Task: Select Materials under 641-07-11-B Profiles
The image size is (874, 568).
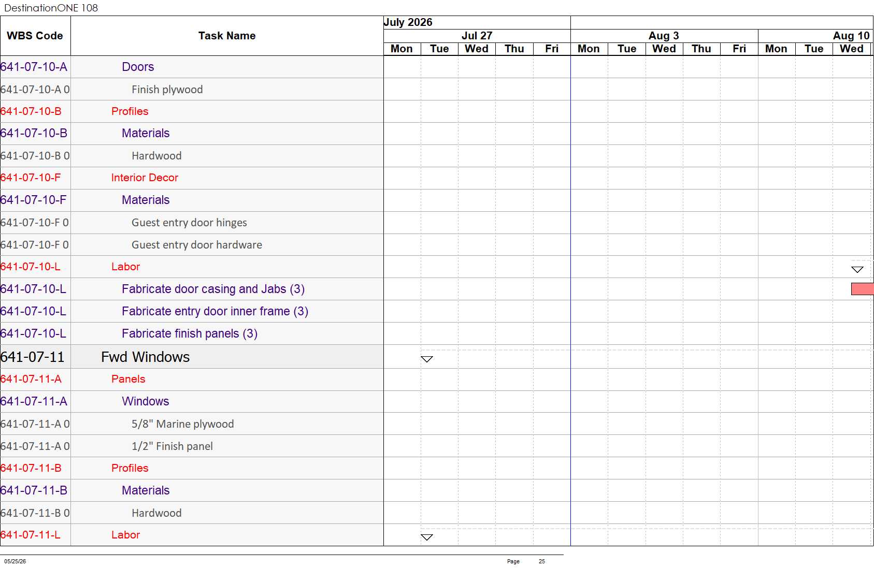Action: (x=146, y=490)
